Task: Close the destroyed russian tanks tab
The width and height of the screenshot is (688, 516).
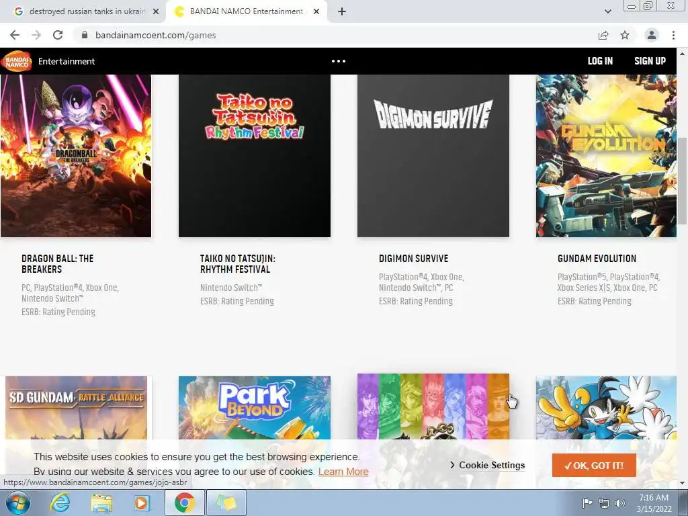Action: [x=155, y=11]
